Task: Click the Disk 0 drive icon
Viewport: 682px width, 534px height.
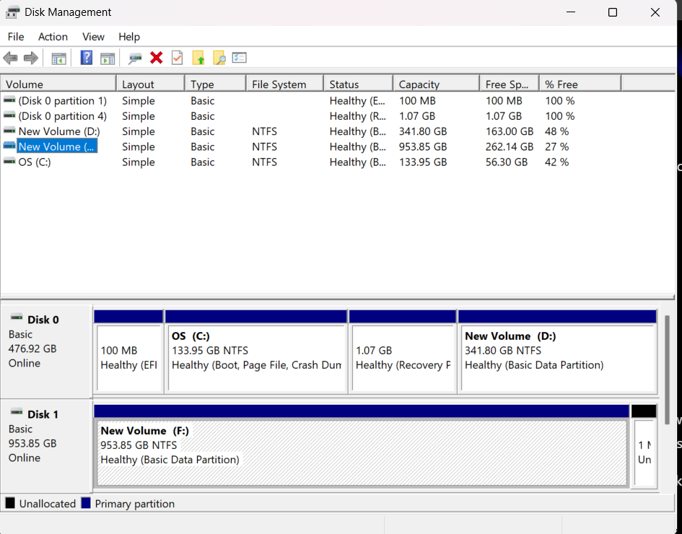Action: (17, 318)
